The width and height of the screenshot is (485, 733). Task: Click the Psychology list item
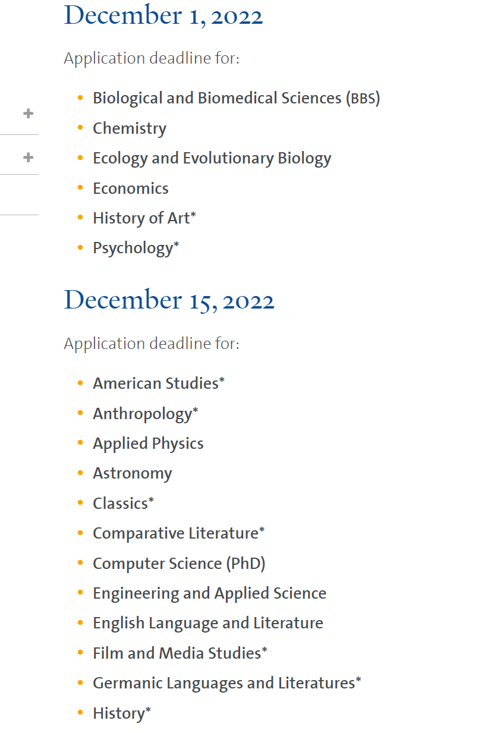(x=136, y=248)
